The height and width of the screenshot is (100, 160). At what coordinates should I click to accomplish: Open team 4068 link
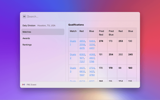point(92,54)
